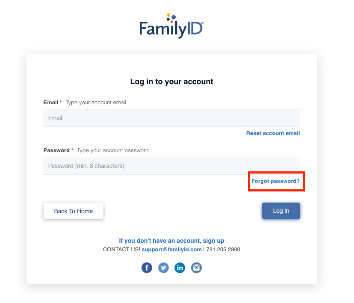Click the Type your account email hint

point(96,103)
